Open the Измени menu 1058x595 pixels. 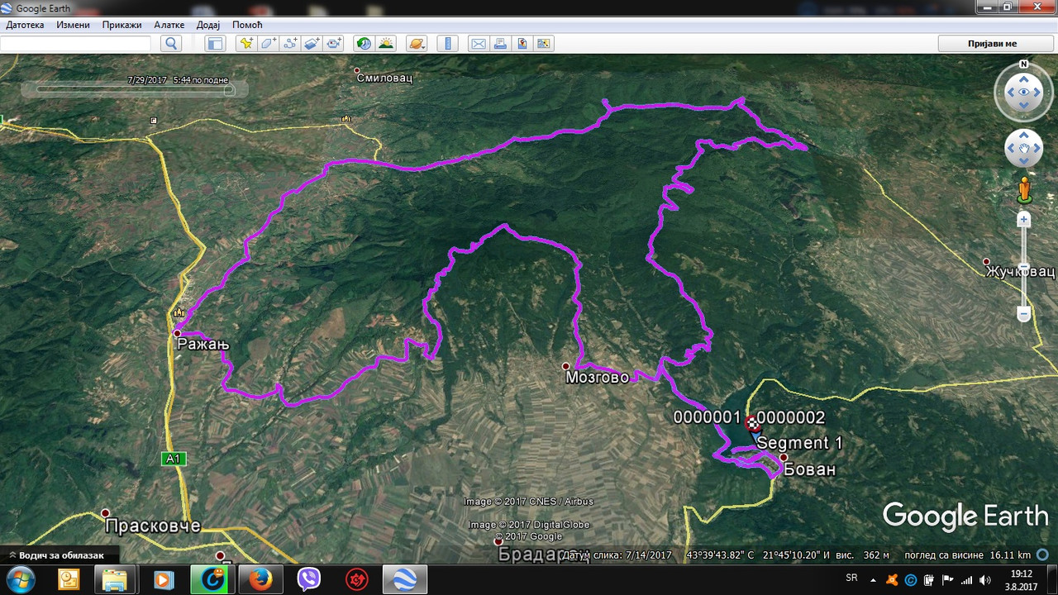click(x=73, y=25)
